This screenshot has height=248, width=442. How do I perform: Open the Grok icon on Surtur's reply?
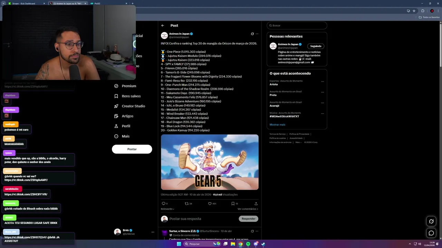coord(252,231)
